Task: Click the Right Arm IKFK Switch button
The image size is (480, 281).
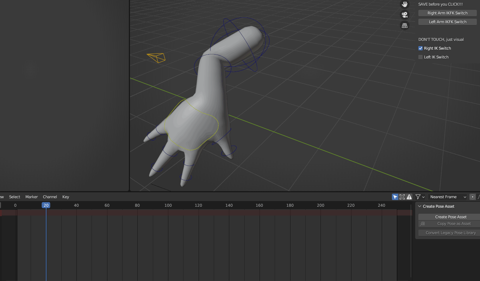Action: 447,13
